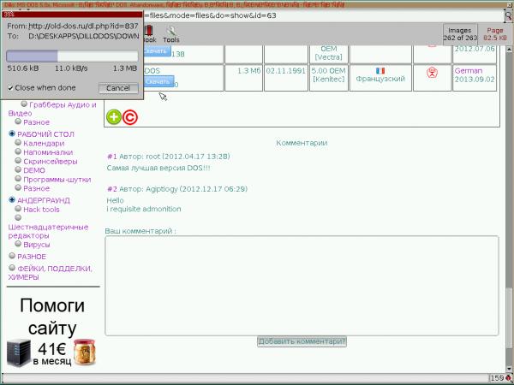Click the green plus add icon

(x=113, y=117)
